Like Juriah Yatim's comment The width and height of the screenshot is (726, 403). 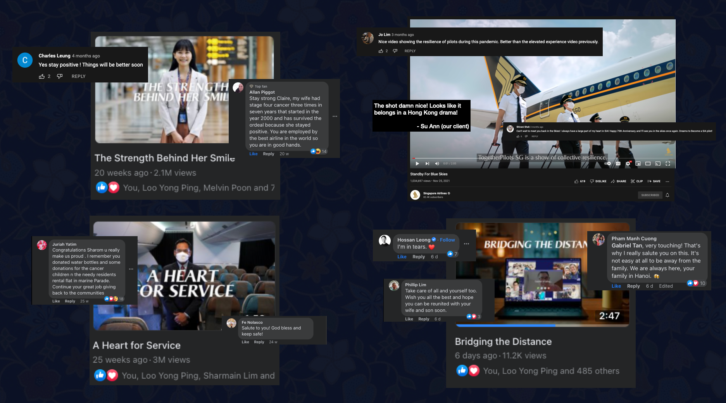pos(56,301)
